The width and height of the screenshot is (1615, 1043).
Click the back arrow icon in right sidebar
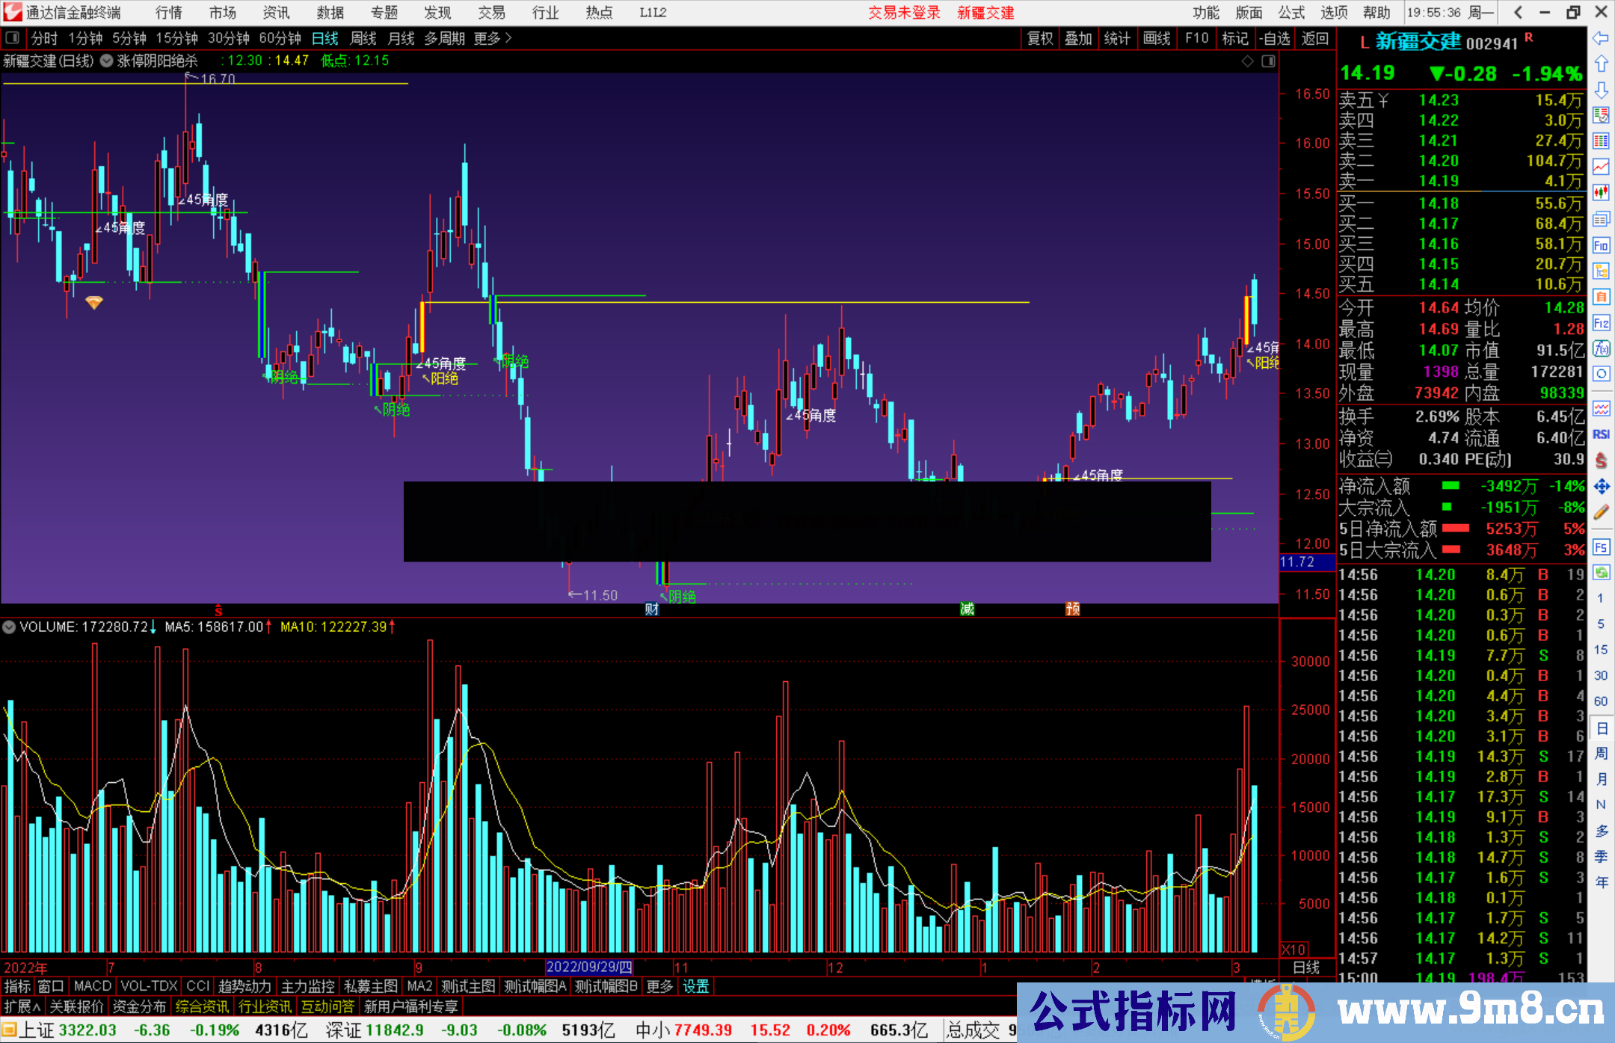[x=1601, y=38]
